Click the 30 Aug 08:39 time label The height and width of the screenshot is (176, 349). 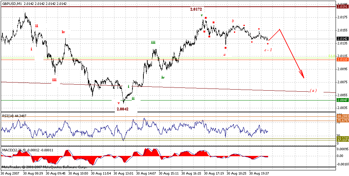point(33,173)
